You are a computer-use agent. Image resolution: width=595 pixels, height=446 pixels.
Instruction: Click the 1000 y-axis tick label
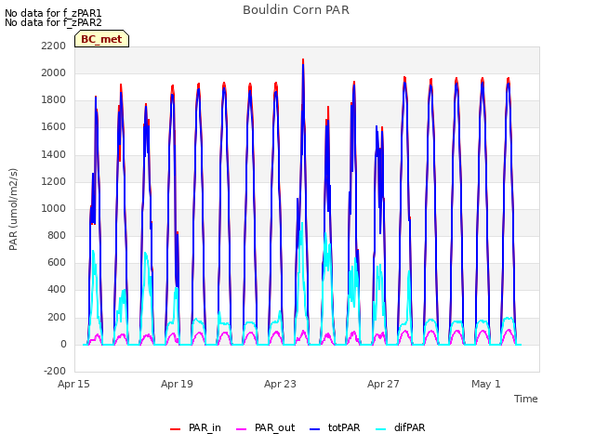(54, 208)
